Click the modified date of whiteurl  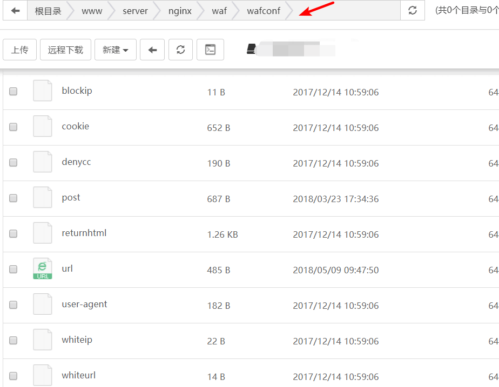point(336,377)
